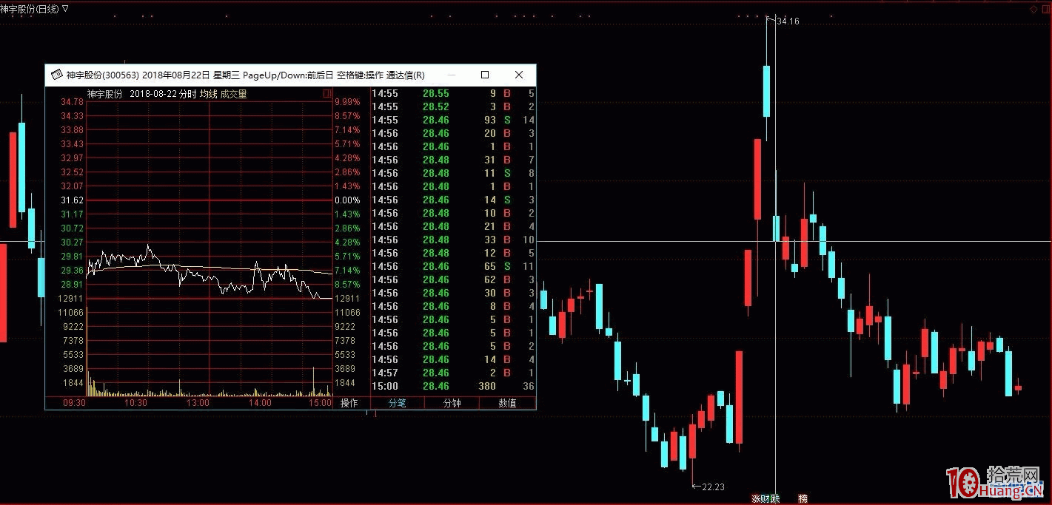This screenshot has height=505, width=1052.
Task: Maximize the 神宇股份(300563) popup window
Action: (485, 75)
